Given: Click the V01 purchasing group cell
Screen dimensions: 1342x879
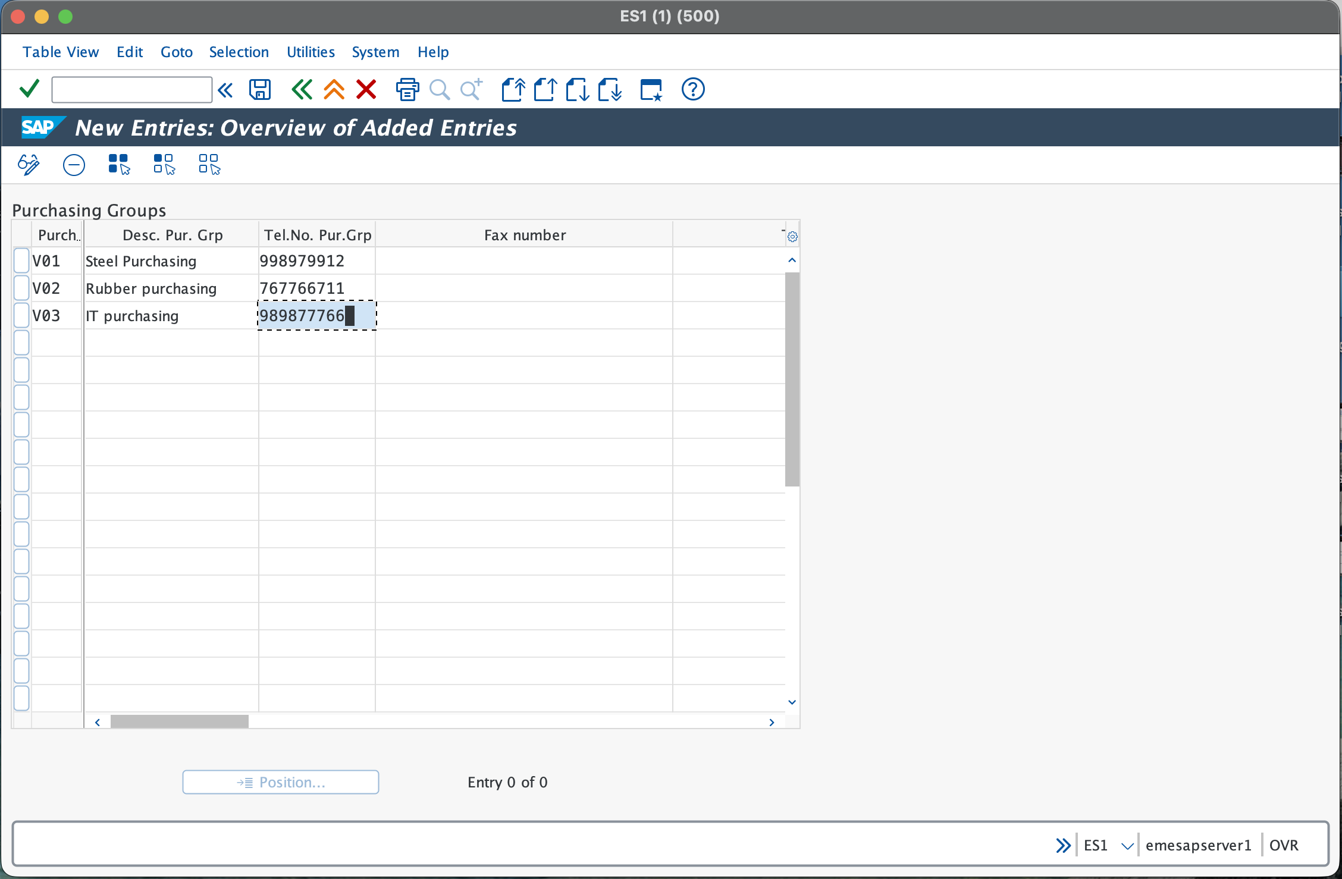Looking at the screenshot, I should pyautogui.click(x=56, y=261).
